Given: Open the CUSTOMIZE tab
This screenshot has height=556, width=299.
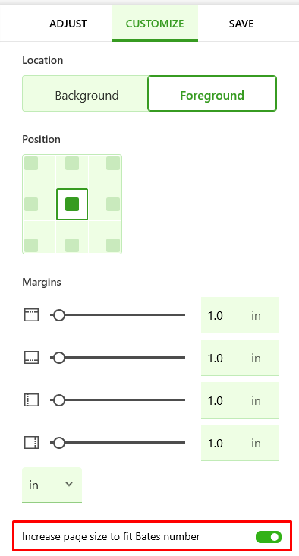Looking at the screenshot, I should [x=155, y=24].
